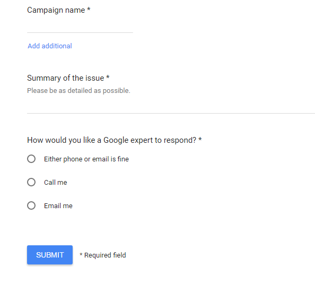Click the 'How would you like a Google expert' heading
The height and width of the screenshot is (300, 315).
click(x=111, y=140)
